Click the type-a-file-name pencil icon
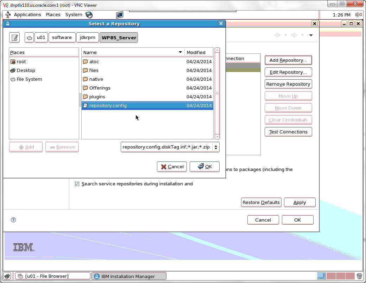 (x=14, y=38)
